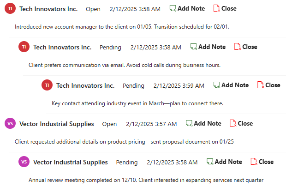The height and width of the screenshot is (187, 286).
Task: Add a note to the annual review entry
Action: point(210,162)
